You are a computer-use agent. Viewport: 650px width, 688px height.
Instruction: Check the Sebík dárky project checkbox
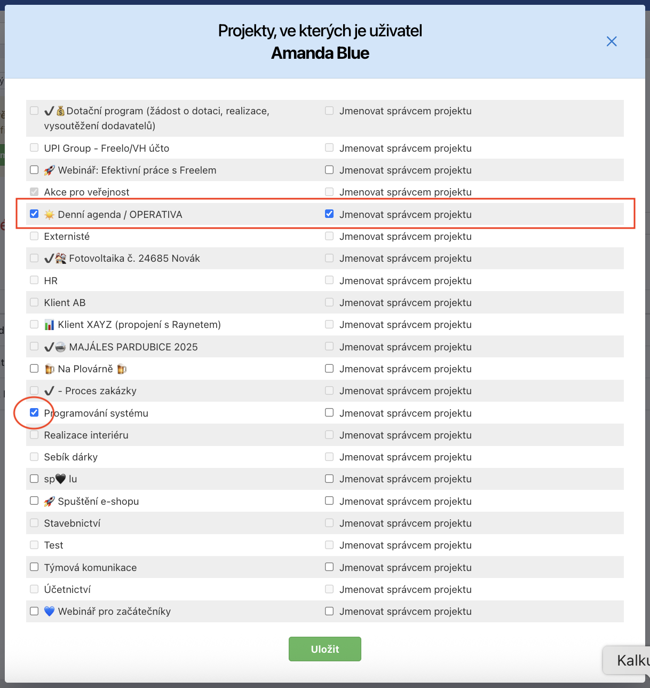pyautogui.click(x=34, y=456)
